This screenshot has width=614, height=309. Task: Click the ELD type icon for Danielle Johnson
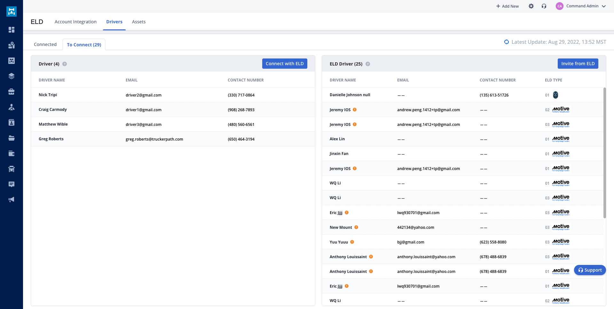[555, 95]
